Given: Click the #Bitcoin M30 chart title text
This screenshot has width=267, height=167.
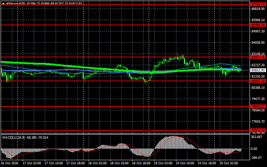Looking at the screenshot, I should point(16,3).
